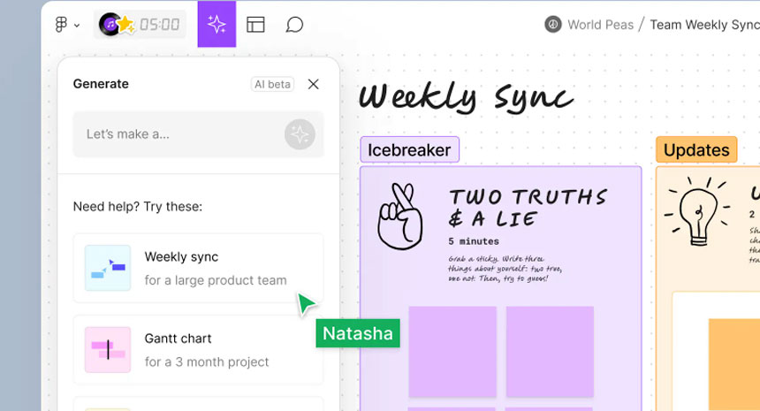Toggle the purple AI Generate sparkle button
The height and width of the screenshot is (411, 760).
(x=217, y=25)
